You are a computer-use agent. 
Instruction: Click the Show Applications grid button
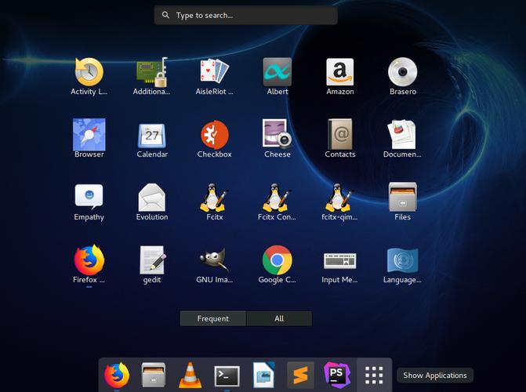click(374, 376)
